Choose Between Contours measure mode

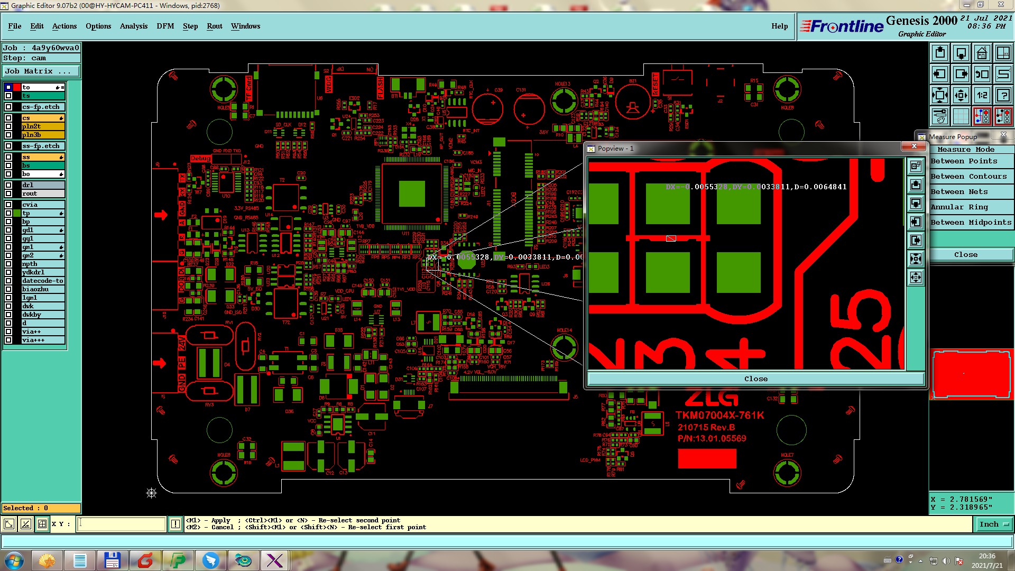point(968,176)
